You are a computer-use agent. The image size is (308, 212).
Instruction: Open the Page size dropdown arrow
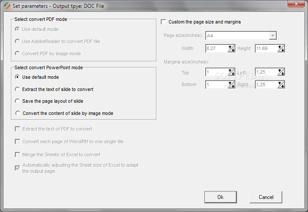pos(273,36)
